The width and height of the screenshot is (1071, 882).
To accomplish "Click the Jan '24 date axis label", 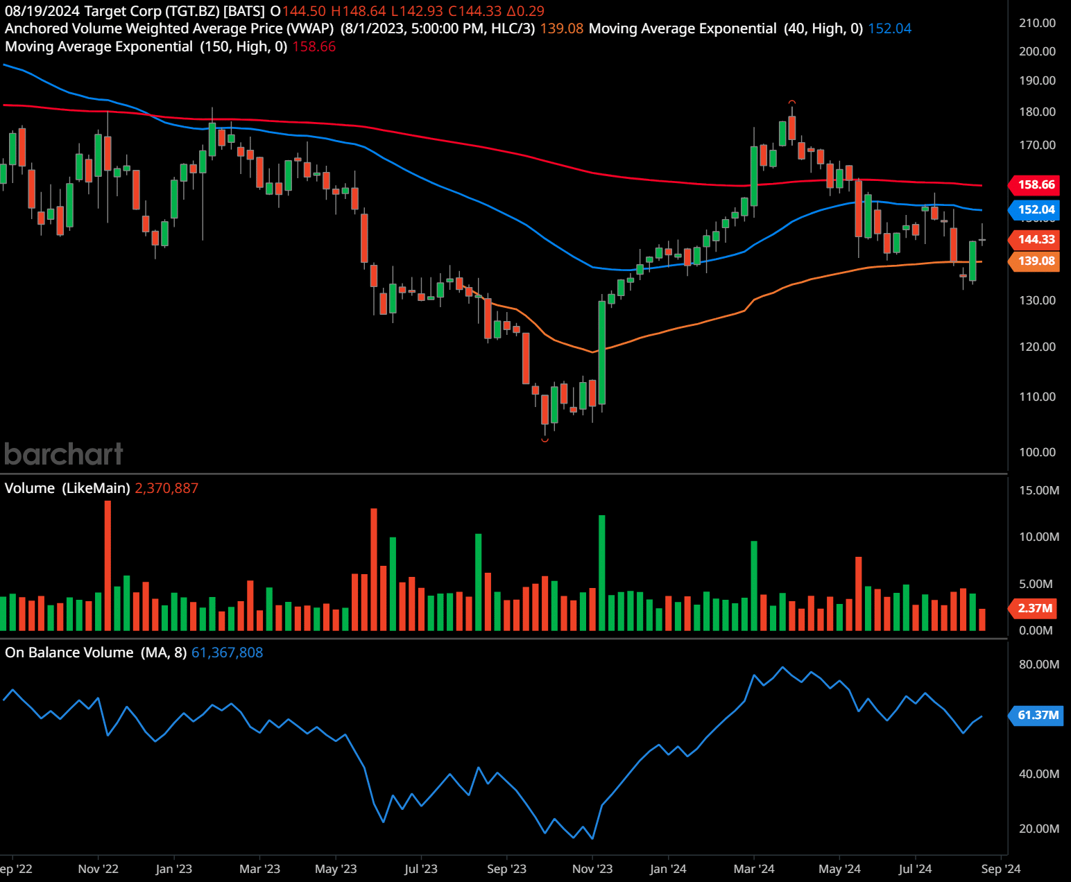I will pos(668,869).
